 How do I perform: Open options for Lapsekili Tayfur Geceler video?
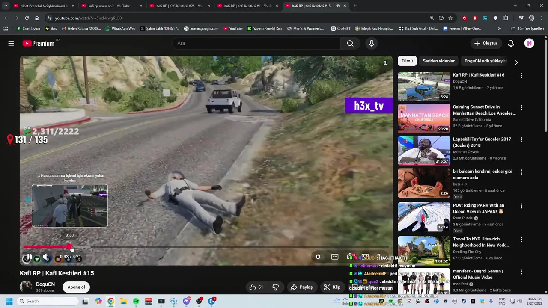pyautogui.click(x=521, y=140)
